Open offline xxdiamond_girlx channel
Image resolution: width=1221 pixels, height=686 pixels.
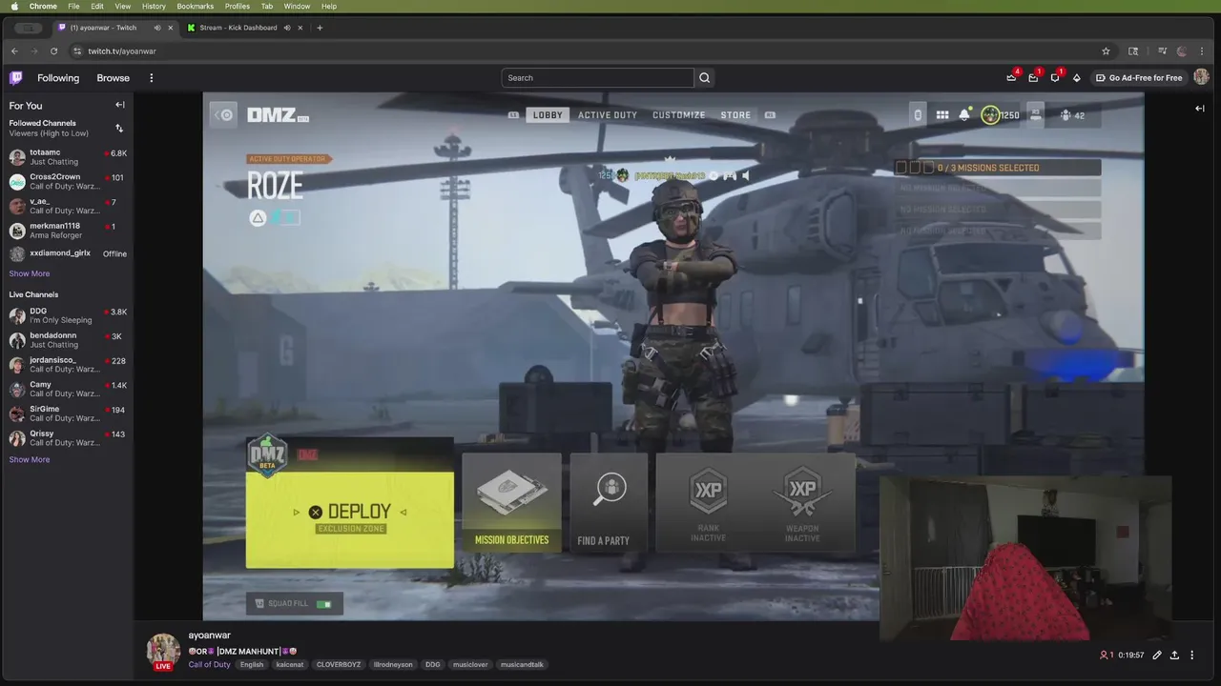67,253
